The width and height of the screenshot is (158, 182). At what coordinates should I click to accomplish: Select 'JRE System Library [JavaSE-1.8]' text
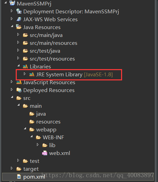74,75
